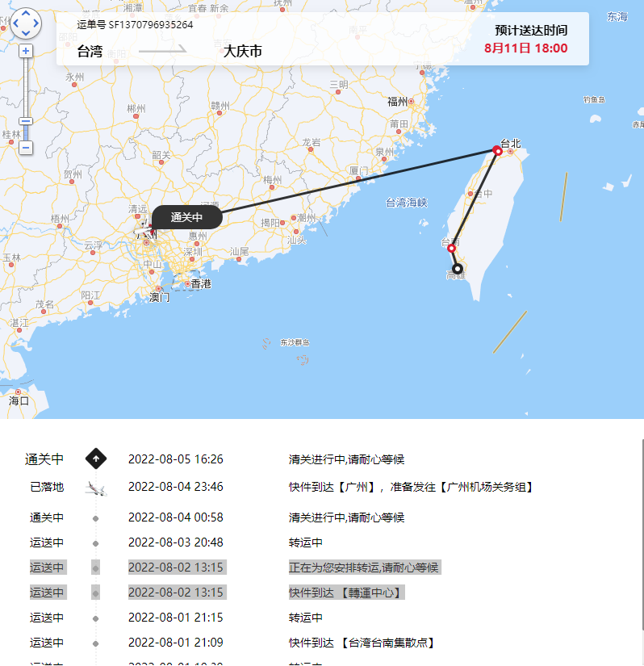Click the Tainan waypoint marker on route
Screen dimensions: 644x666
(452, 249)
